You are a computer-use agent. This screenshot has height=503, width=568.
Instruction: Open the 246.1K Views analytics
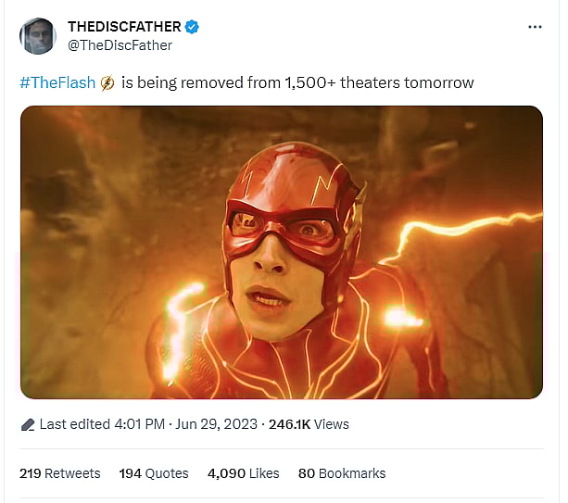coord(309,424)
